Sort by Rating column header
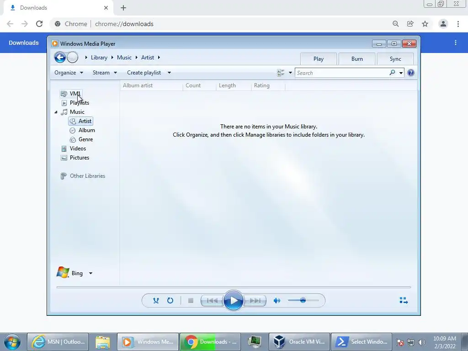This screenshot has width=468, height=351. pyautogui.click(x=268, y=85)
